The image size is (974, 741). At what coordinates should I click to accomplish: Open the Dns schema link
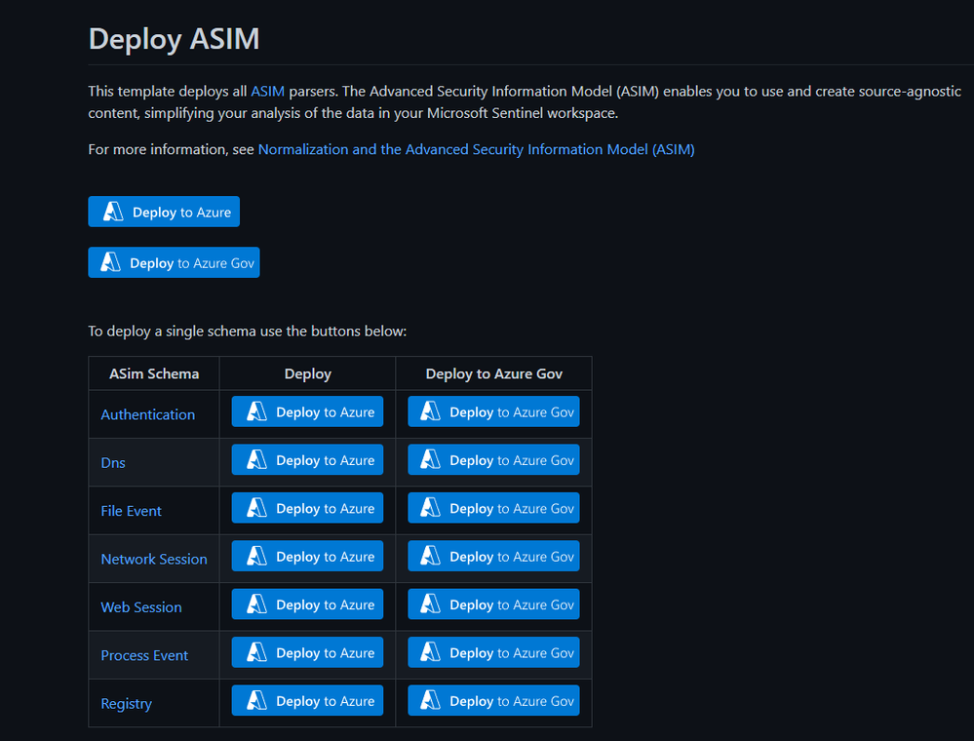113,463
